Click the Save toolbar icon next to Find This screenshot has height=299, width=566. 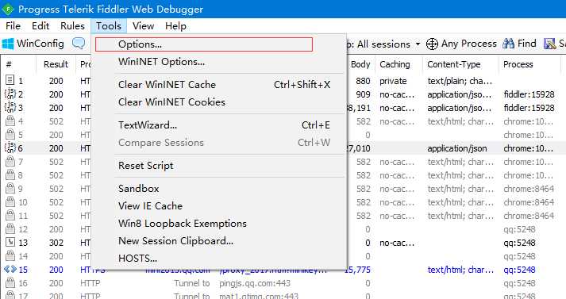(x=550, y=44)
